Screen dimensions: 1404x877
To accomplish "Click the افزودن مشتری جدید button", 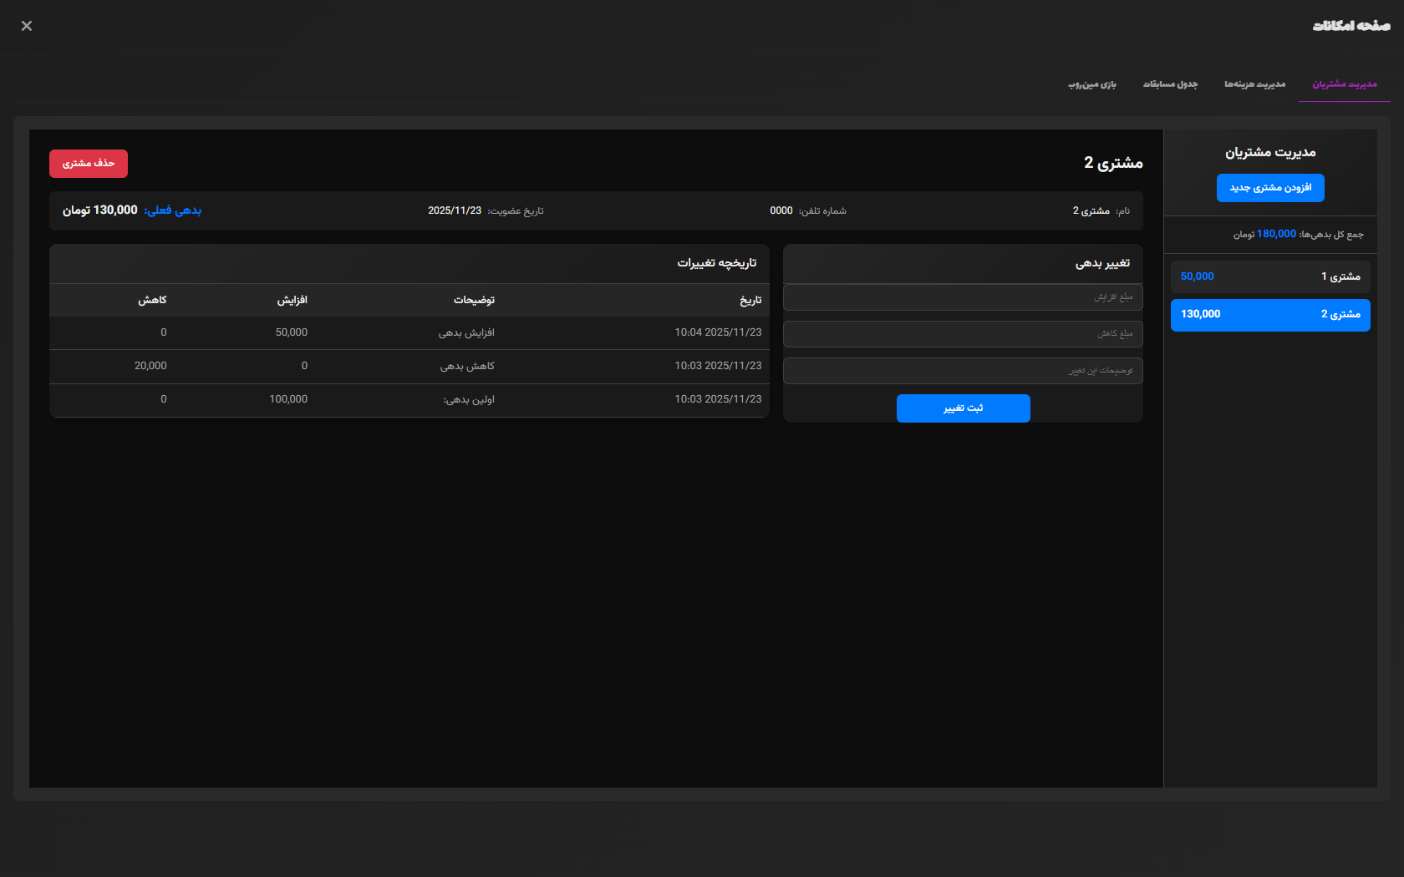I will pos(1270,188).
